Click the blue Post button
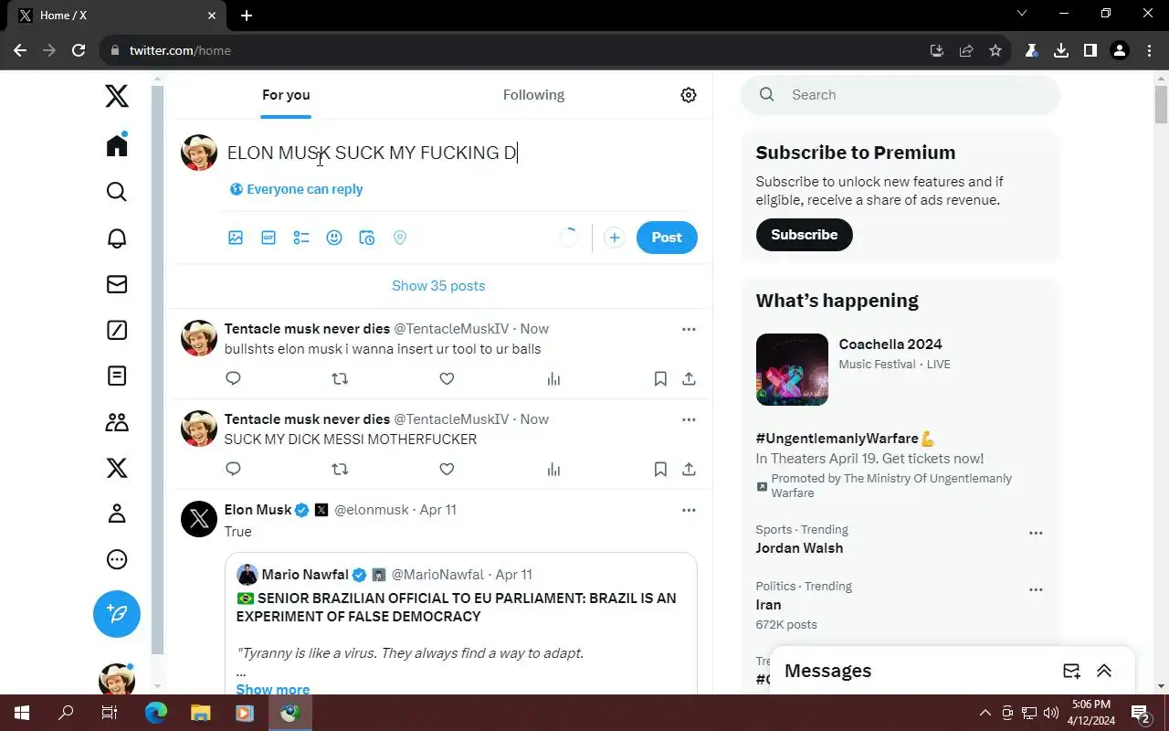Screen dimensions: 1169x731 pos(667,238)
